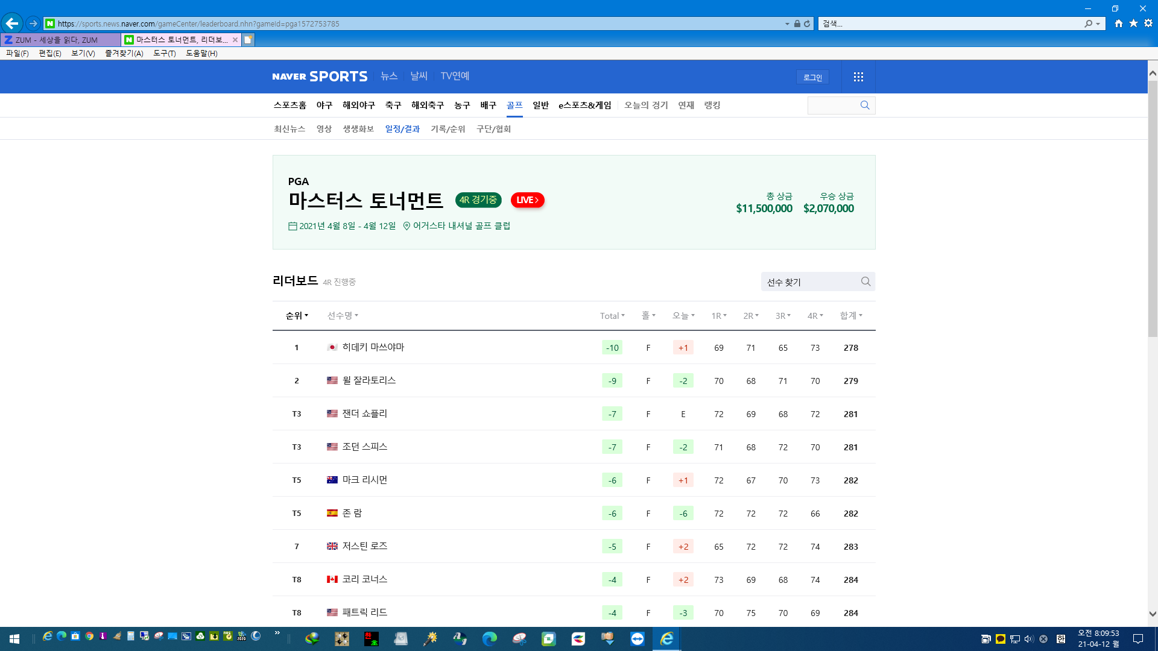1158x651 pixels.
Task: Open the address bar dropdown arrow
Action: point(787,24)
